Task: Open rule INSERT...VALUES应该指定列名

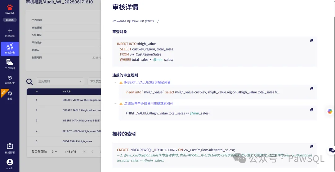Action: click(147, 82)
